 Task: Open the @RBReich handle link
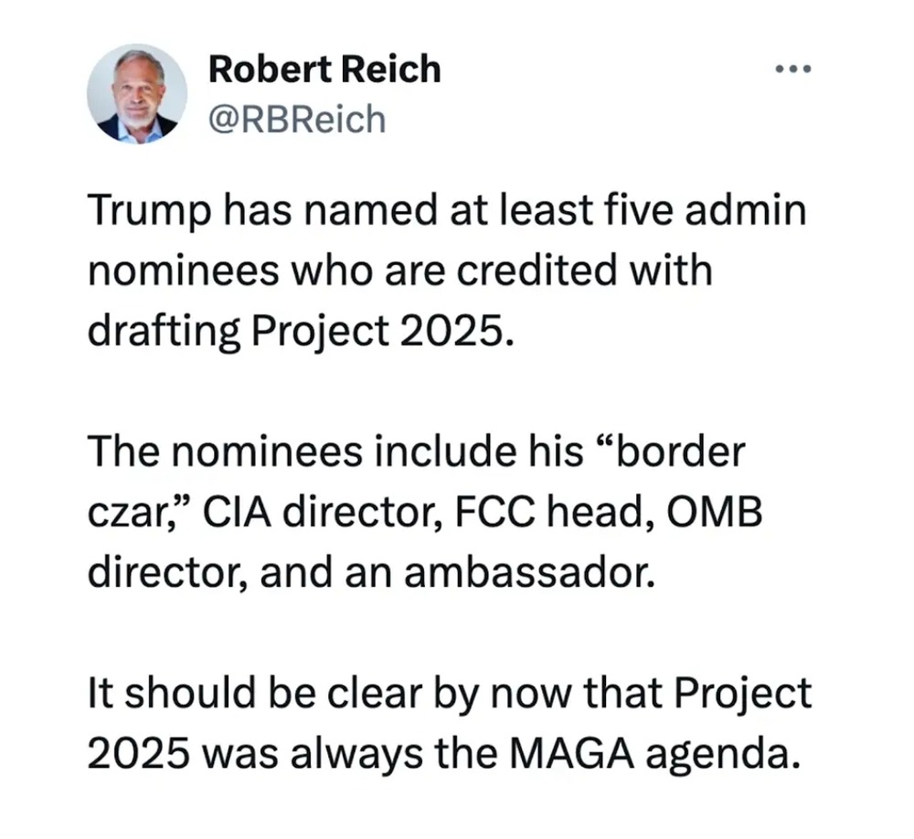(x=297, y=120)
